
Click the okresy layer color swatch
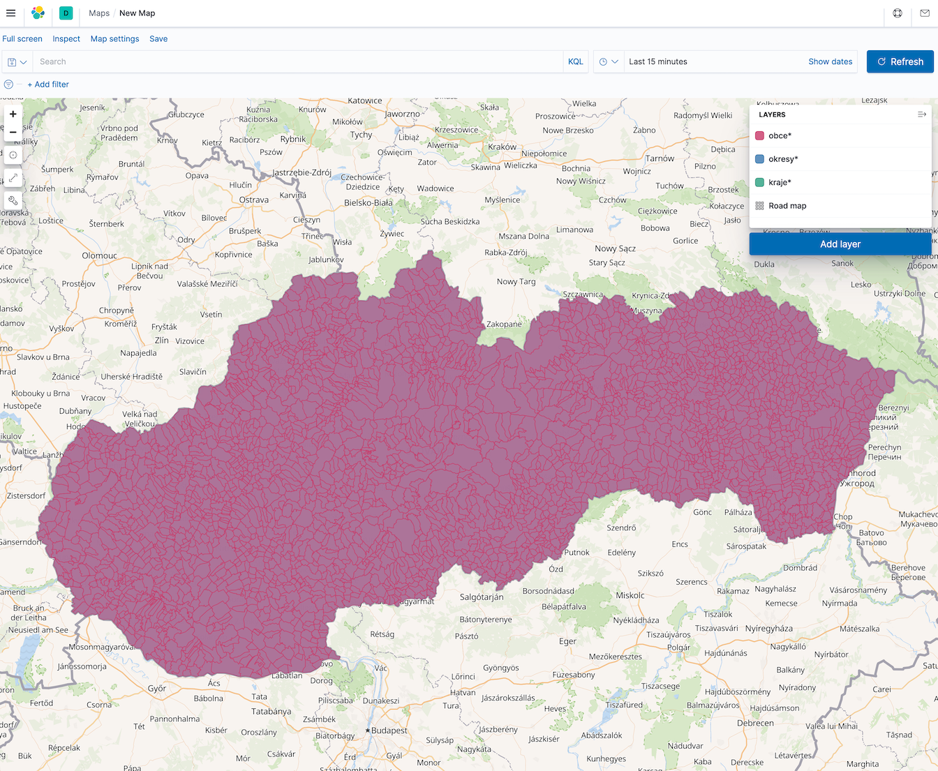pyautogui.click(x=759, y=159)
